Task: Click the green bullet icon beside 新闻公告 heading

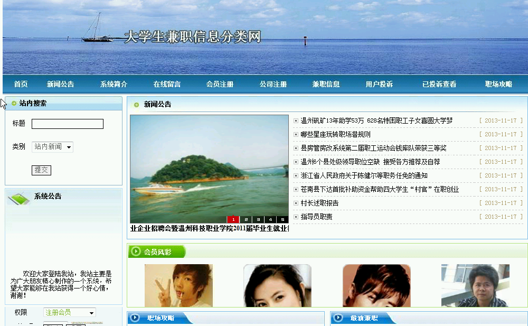Action: click(137, 105)
